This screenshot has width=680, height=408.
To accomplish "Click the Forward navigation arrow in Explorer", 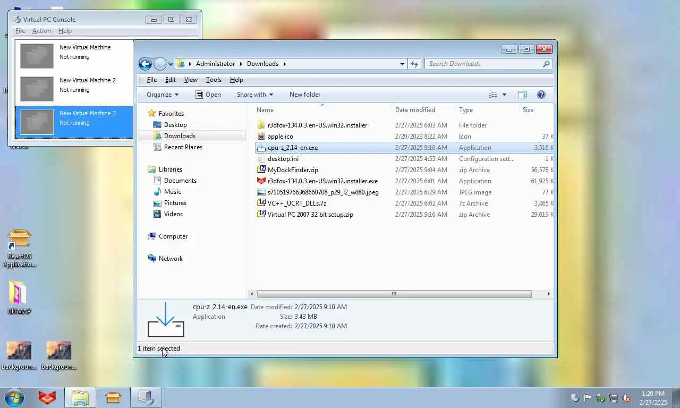I will tap(160, 64).
